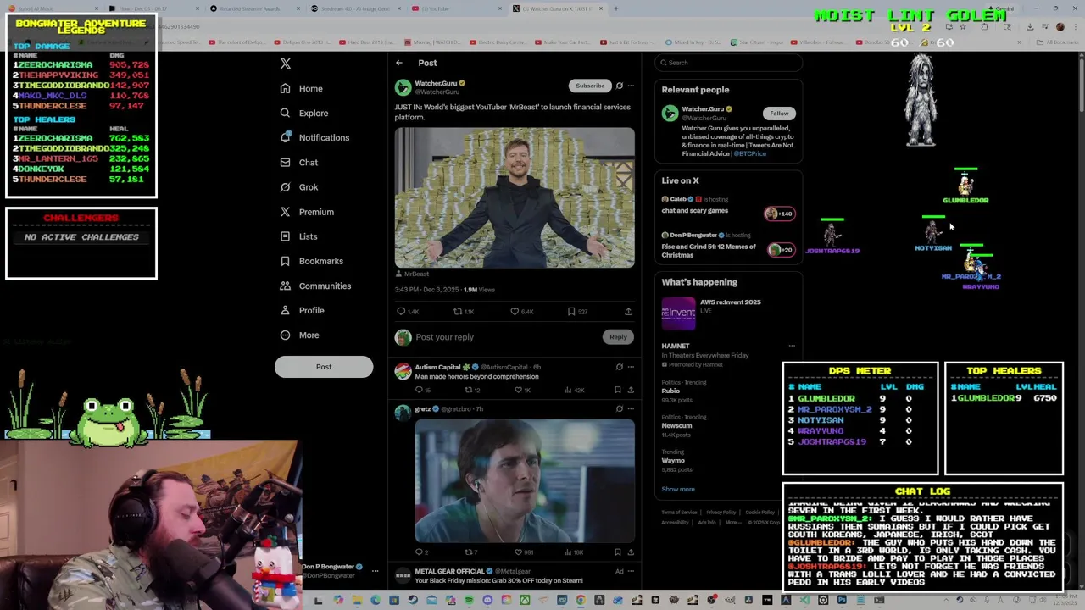This screenshot has width=1085, height=610.
Task: Click Grok icon on gretz reply
Action: [x=619, y=408]
